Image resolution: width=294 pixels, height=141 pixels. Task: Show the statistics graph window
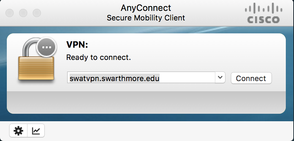(x=36, y=130)
